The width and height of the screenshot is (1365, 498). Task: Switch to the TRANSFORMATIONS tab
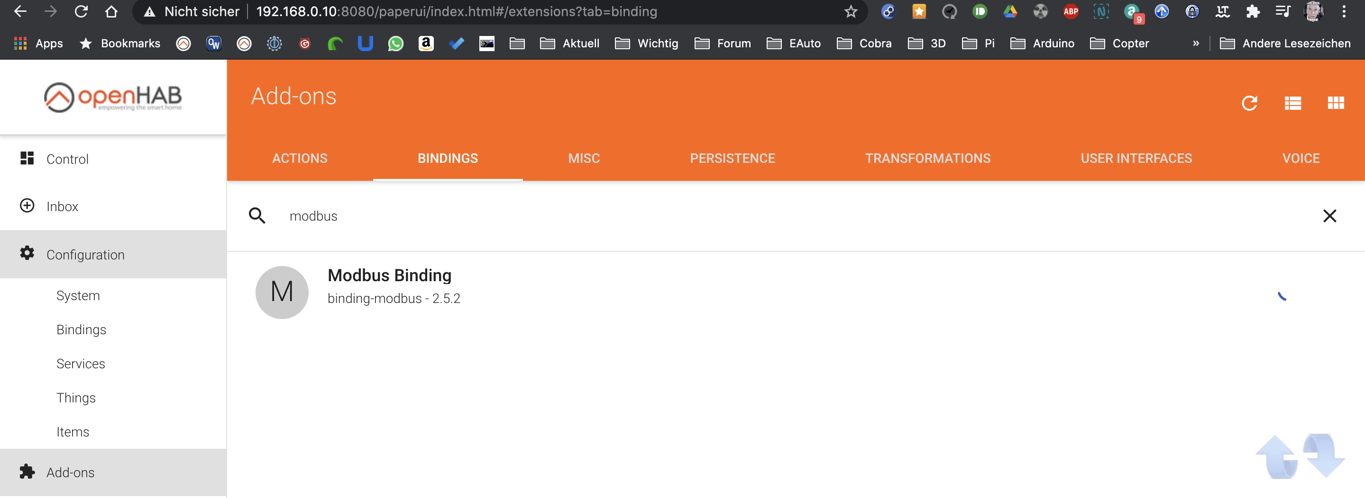tap(928, 158)
